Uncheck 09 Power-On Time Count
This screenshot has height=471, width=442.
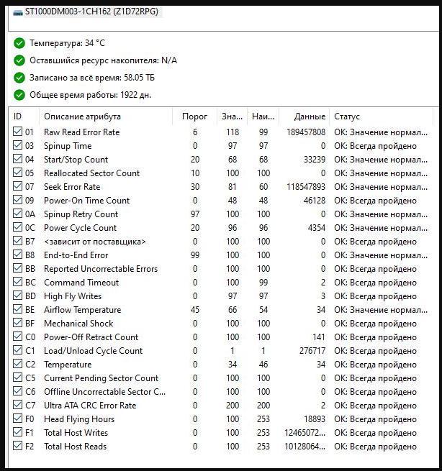(x=17, y=200)
